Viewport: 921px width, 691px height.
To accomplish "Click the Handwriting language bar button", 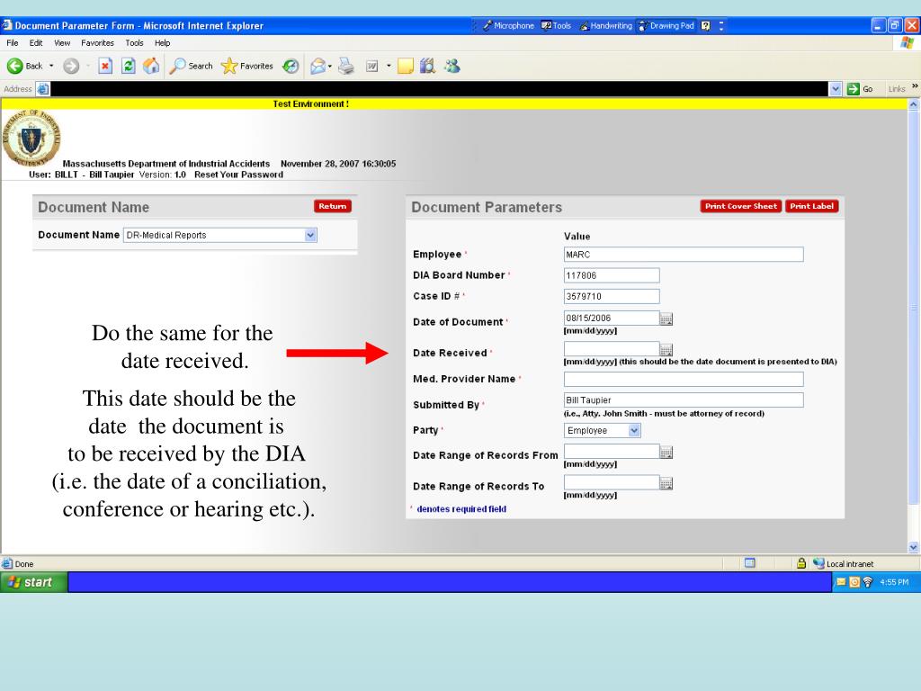I will pyautogui.click(x=606, y=25).
